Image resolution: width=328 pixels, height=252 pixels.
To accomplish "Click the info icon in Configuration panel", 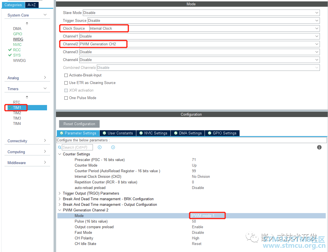I will (x=319, y=147).
